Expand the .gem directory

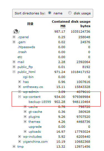click(14, 42)
